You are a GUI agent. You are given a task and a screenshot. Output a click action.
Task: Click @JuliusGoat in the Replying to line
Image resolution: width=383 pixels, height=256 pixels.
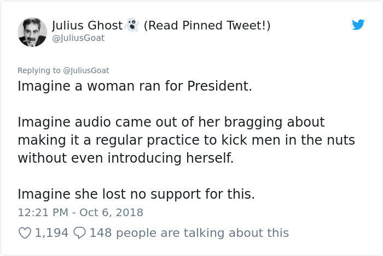point(86,70)
